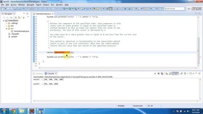
Task: Click the New file wizard icon
Action: point(3,9)
